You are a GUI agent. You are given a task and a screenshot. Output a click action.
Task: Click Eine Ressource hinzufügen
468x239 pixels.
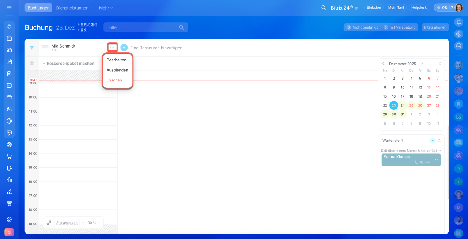click(x=156, y=48)
